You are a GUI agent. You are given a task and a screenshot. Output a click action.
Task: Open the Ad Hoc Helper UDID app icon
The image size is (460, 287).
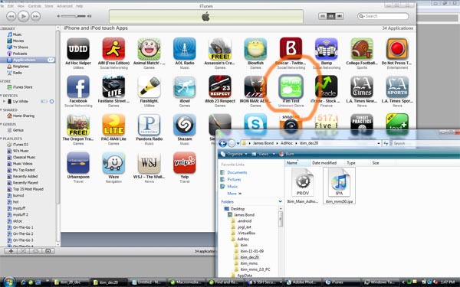78,49
